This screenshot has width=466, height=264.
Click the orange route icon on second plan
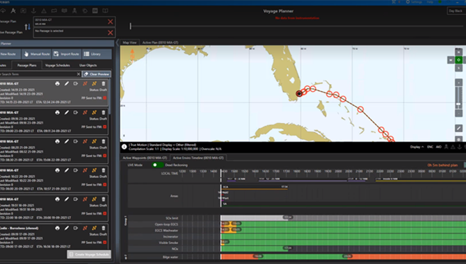85,113
